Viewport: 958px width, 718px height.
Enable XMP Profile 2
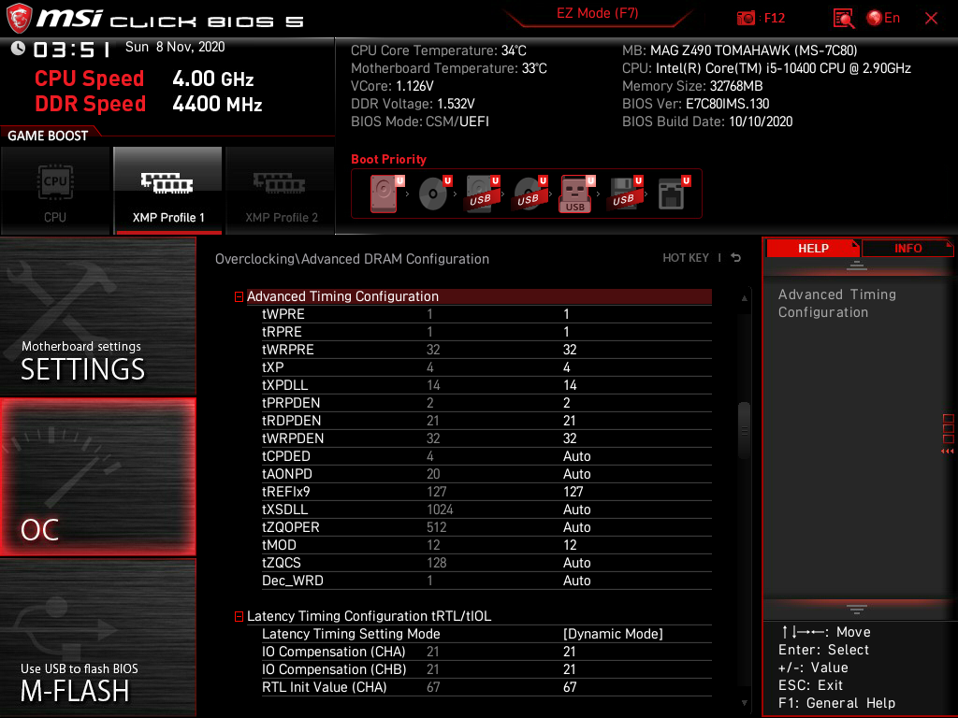[281, 191]
